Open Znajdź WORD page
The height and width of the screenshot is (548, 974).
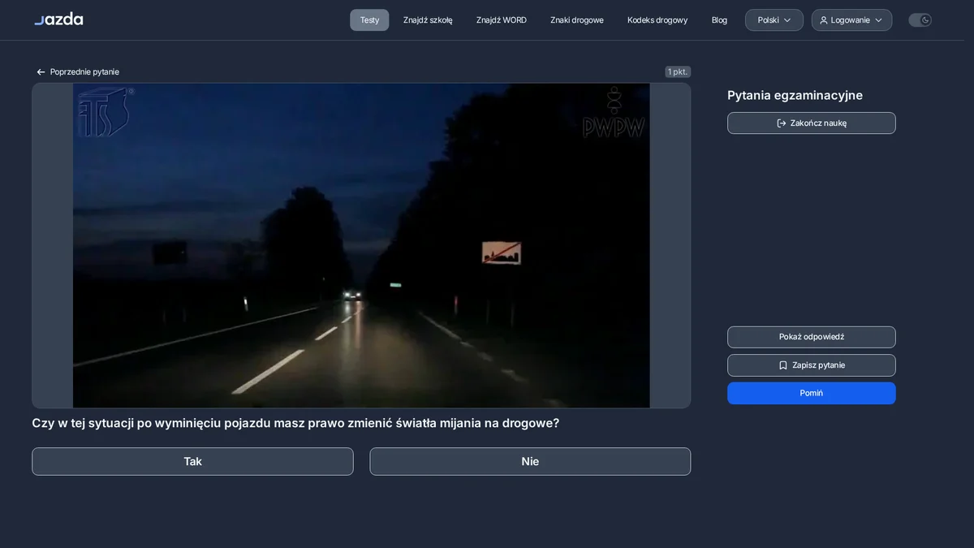[502, 20]
